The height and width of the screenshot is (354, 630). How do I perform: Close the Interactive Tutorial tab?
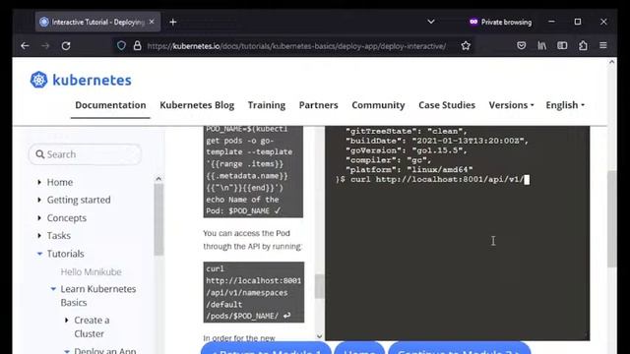click(152, 22)
